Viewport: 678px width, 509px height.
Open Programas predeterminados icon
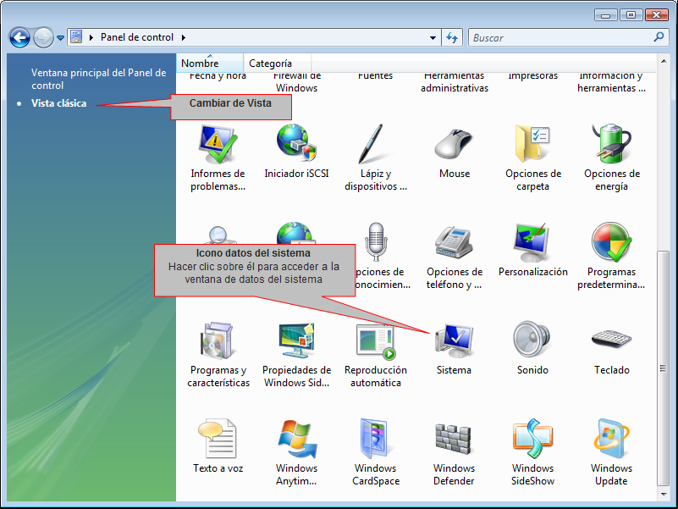pos(611,242)
